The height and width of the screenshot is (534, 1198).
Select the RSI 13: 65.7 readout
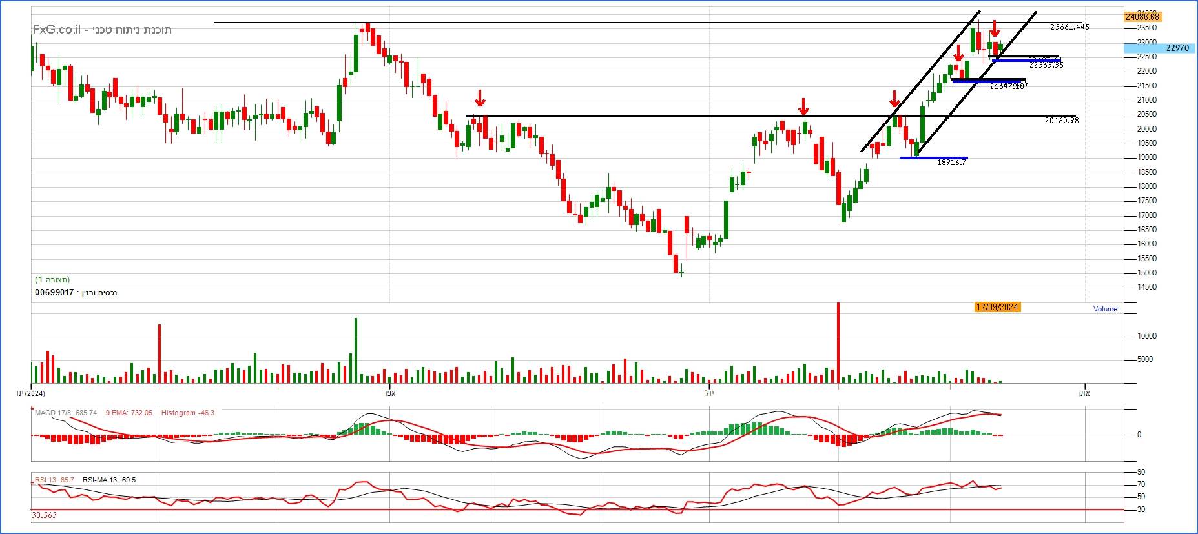[54, 480]
